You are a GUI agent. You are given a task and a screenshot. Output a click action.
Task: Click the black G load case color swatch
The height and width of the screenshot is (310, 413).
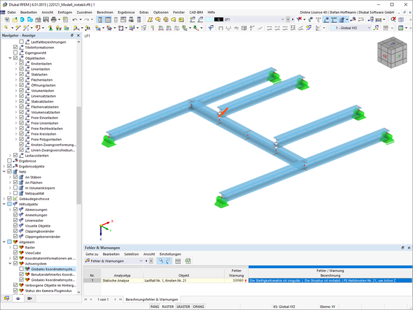[218, 20]
